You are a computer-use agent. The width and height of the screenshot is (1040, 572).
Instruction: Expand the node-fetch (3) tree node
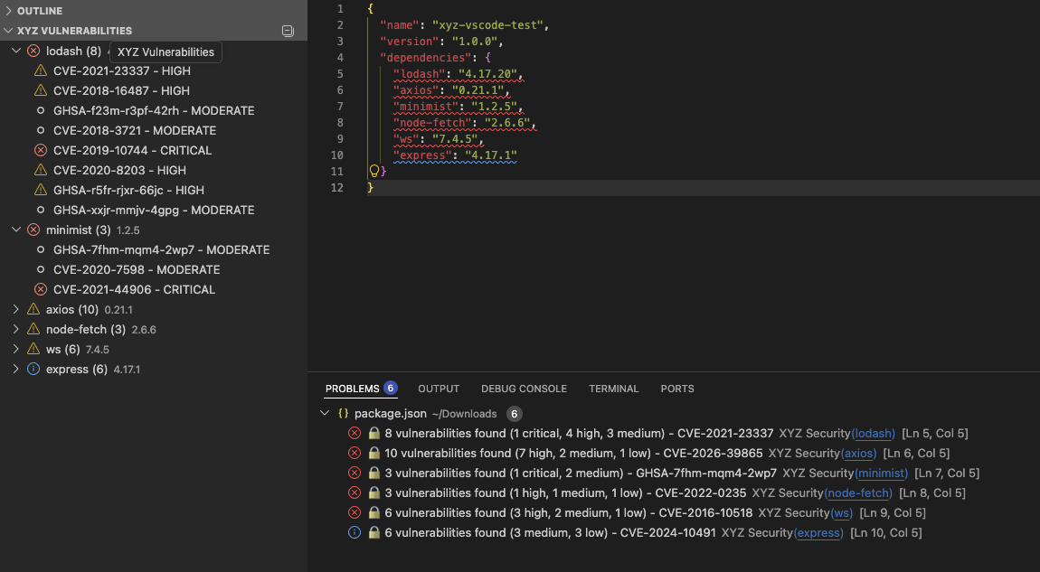16,330
